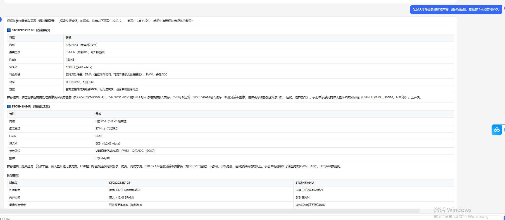Click the 内核 label in the STC8H8K64U table

tap(12, 121)
